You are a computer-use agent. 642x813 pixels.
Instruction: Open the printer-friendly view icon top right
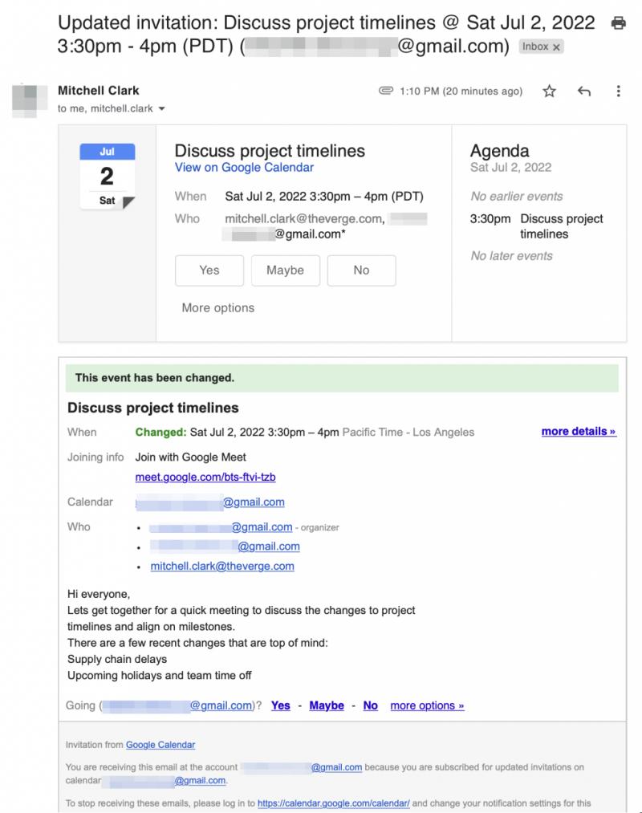point(618,22)
